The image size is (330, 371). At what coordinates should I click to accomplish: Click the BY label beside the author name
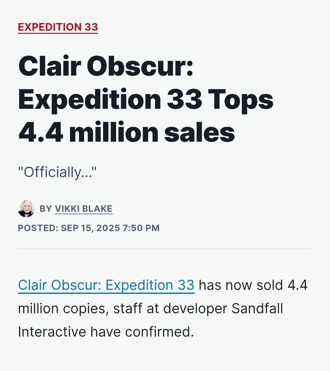[46, 209]
